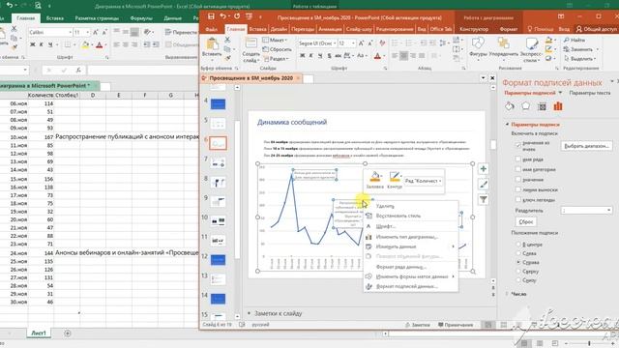Viewport: 619px width, 348px height.
Task: Open Excel font name dropdown Calibri
Action: pos(71,32)
